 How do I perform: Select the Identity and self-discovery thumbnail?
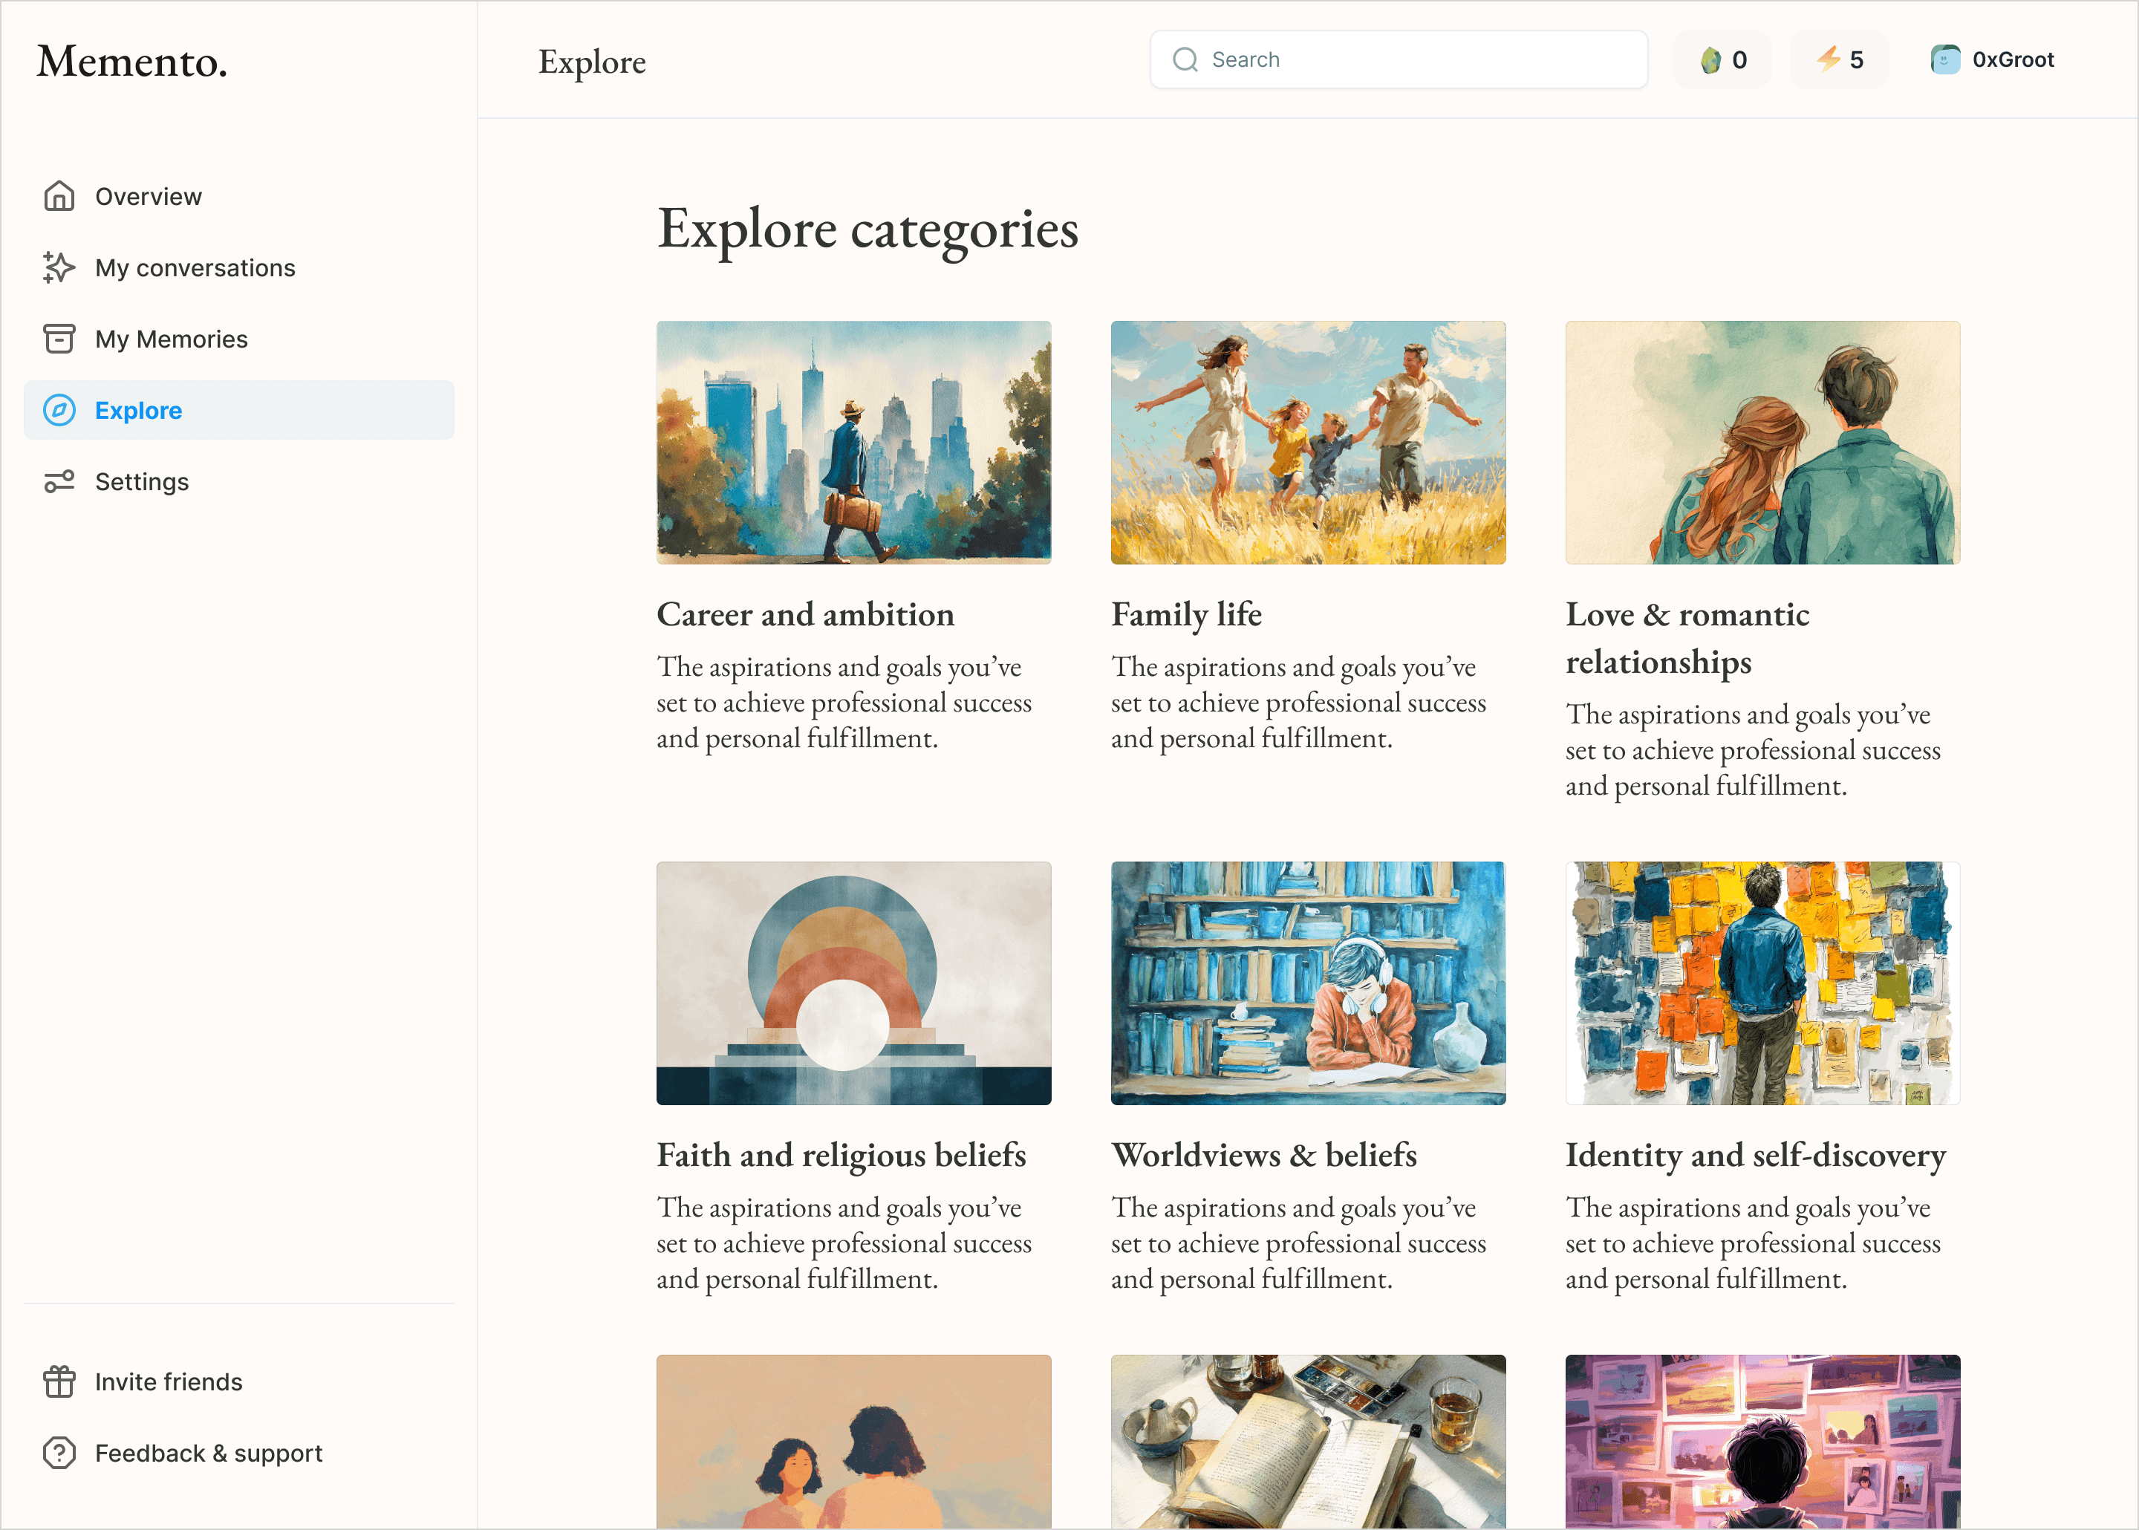[1761, 983]
